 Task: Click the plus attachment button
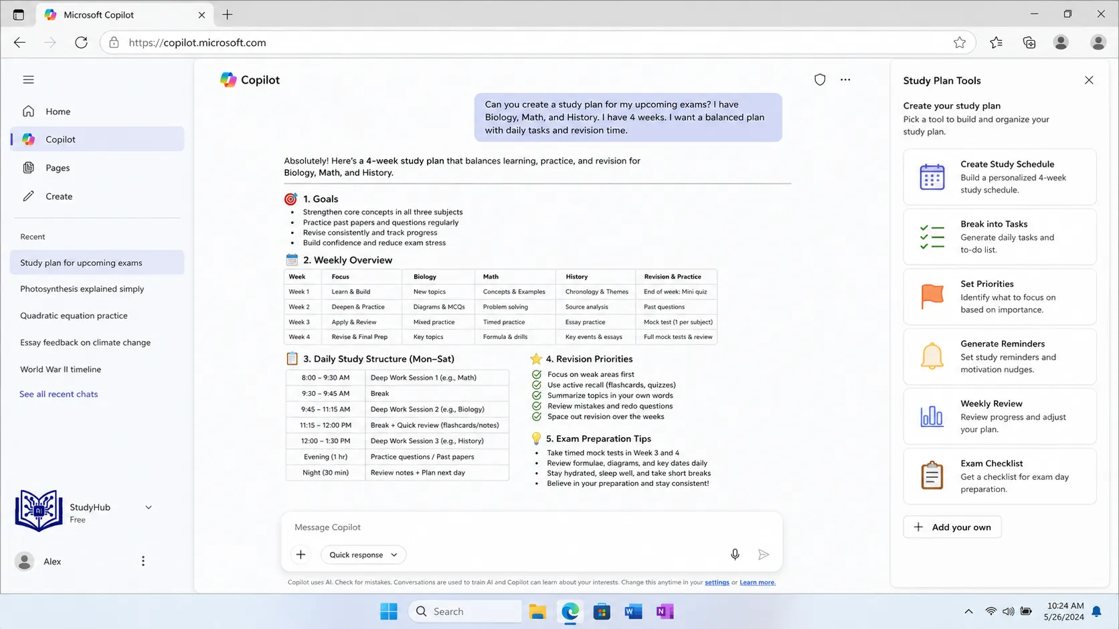click(x=301, y=555)
